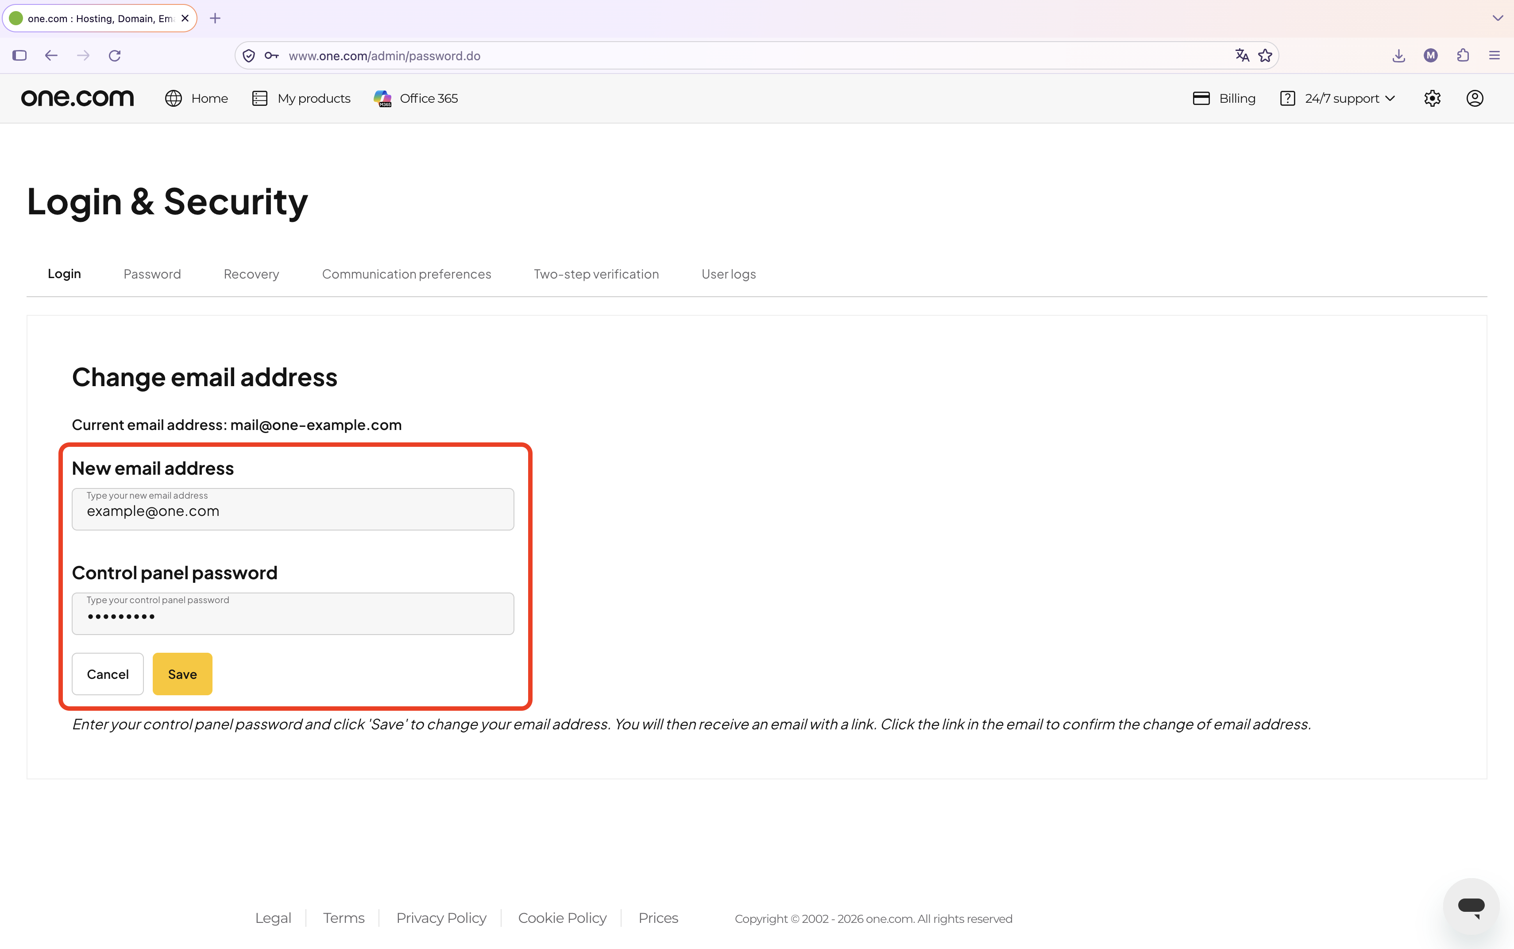Screen dimensions: 1514x949
Task: Go back with the browser back arrow
Action: coord(51,55)
